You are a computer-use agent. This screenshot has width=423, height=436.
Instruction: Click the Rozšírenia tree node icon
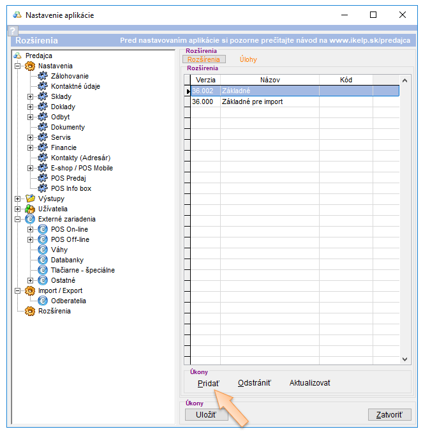(x=30, y=311)
